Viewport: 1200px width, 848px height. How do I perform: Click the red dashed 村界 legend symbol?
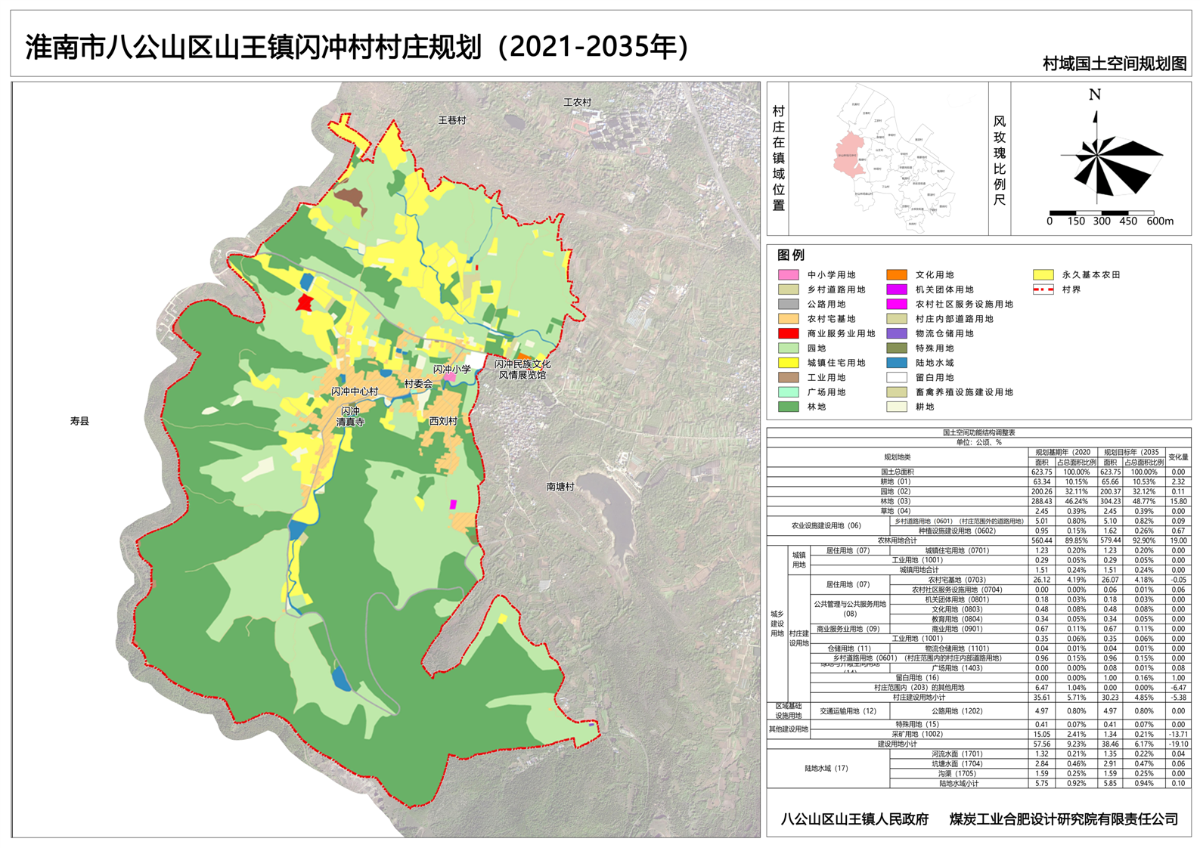pos(1043,289)
